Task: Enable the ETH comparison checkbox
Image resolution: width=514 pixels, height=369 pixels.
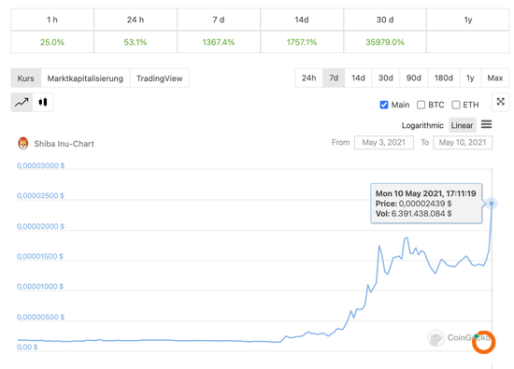Action: 456,105
